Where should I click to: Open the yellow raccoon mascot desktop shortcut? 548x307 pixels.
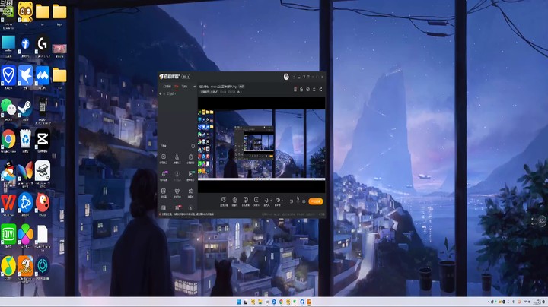[25, 11]
